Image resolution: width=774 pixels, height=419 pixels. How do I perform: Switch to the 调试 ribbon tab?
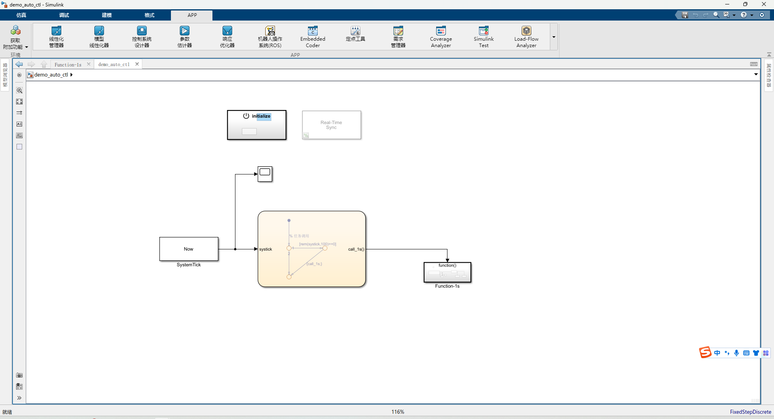[x=64, y=15]
